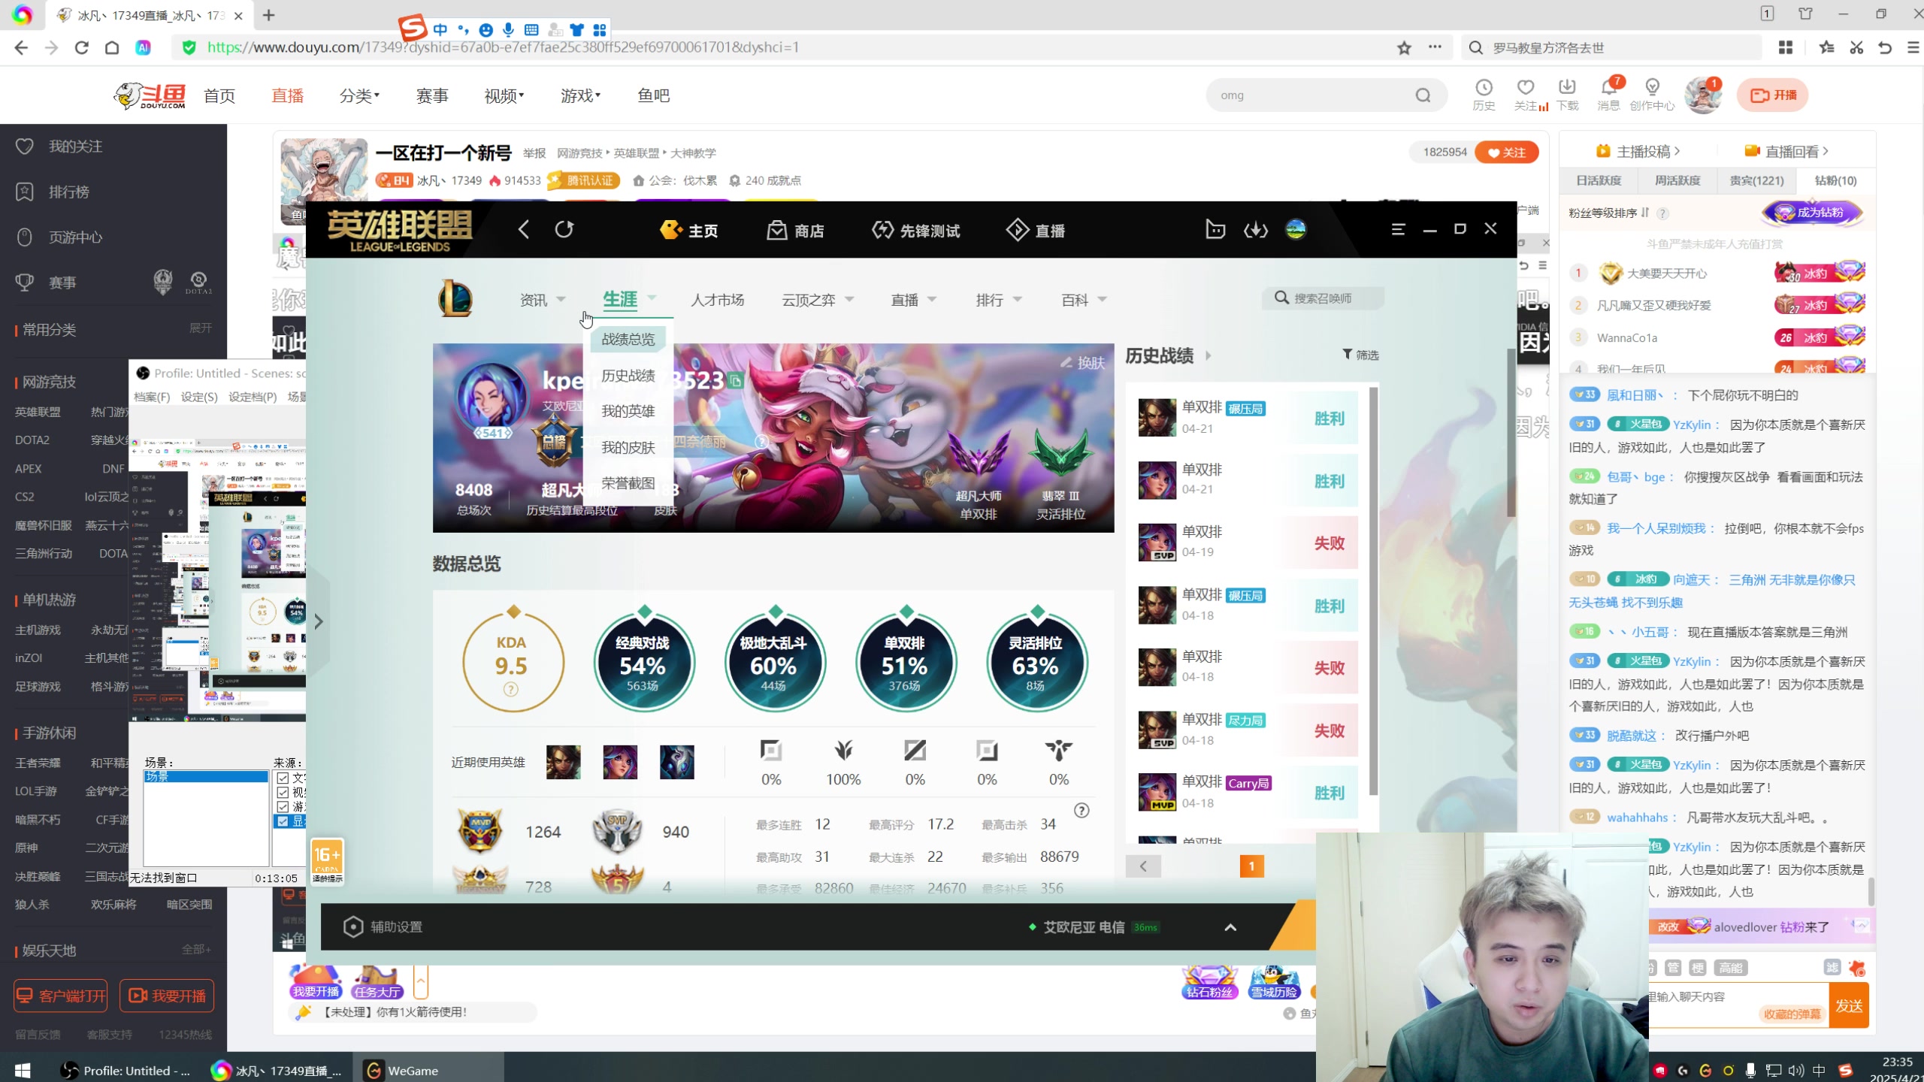The image size is (1924, 1082).
Task: Open the Carry局 04-18 match record
Action: pyautogui.click(x=1248, y=792)
